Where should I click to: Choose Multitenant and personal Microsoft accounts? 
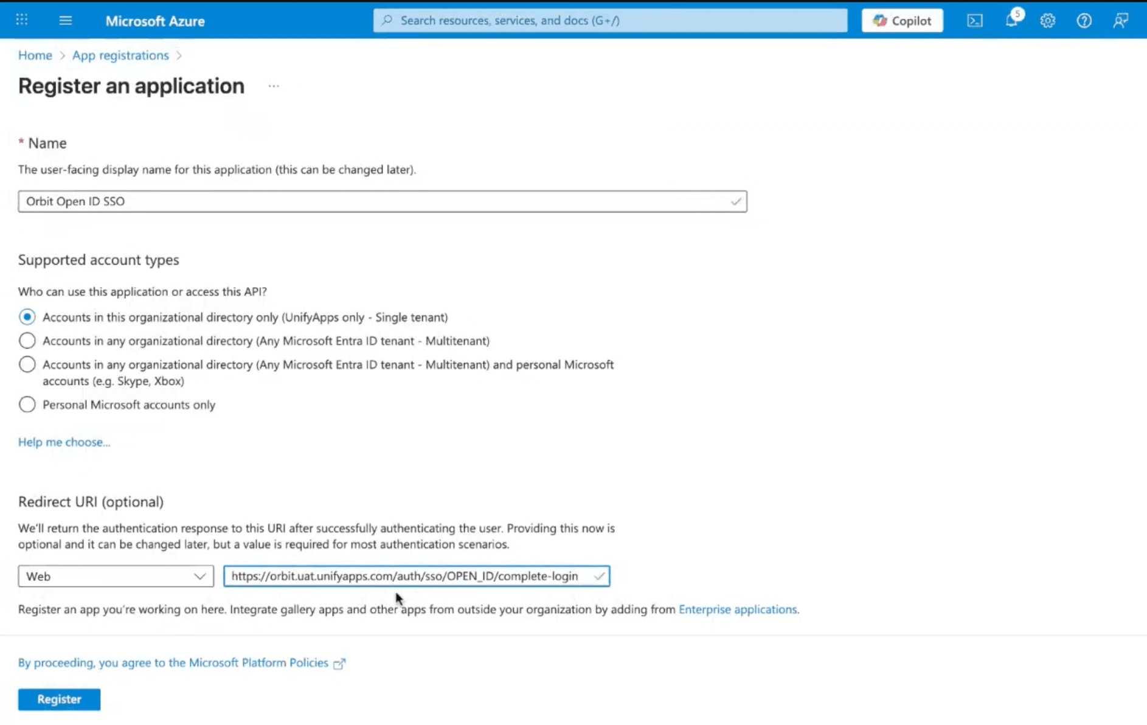(x=27, y=364)
